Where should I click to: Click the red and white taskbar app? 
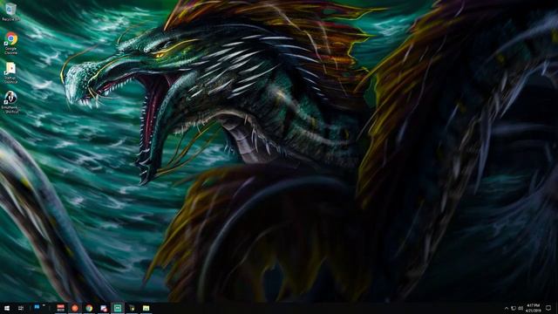point(61,308)
